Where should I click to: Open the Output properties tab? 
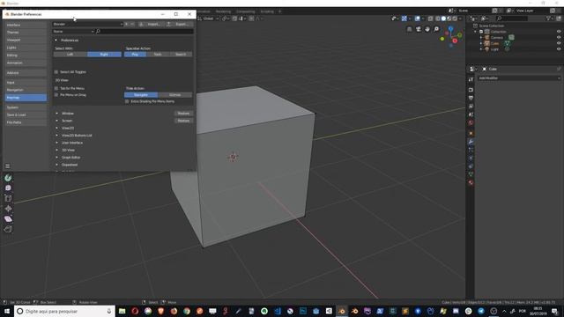tap(471, 98)
